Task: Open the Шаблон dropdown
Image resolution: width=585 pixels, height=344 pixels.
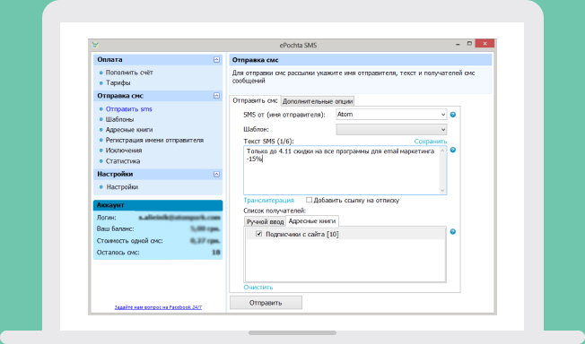Action: click(x=391, y=129)
